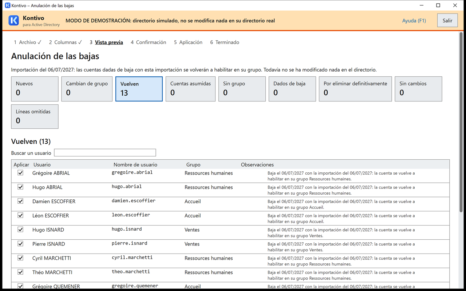Viewport: 466px width, 291px height.
Task: Click the Salir button
Action: coord(447,21)
